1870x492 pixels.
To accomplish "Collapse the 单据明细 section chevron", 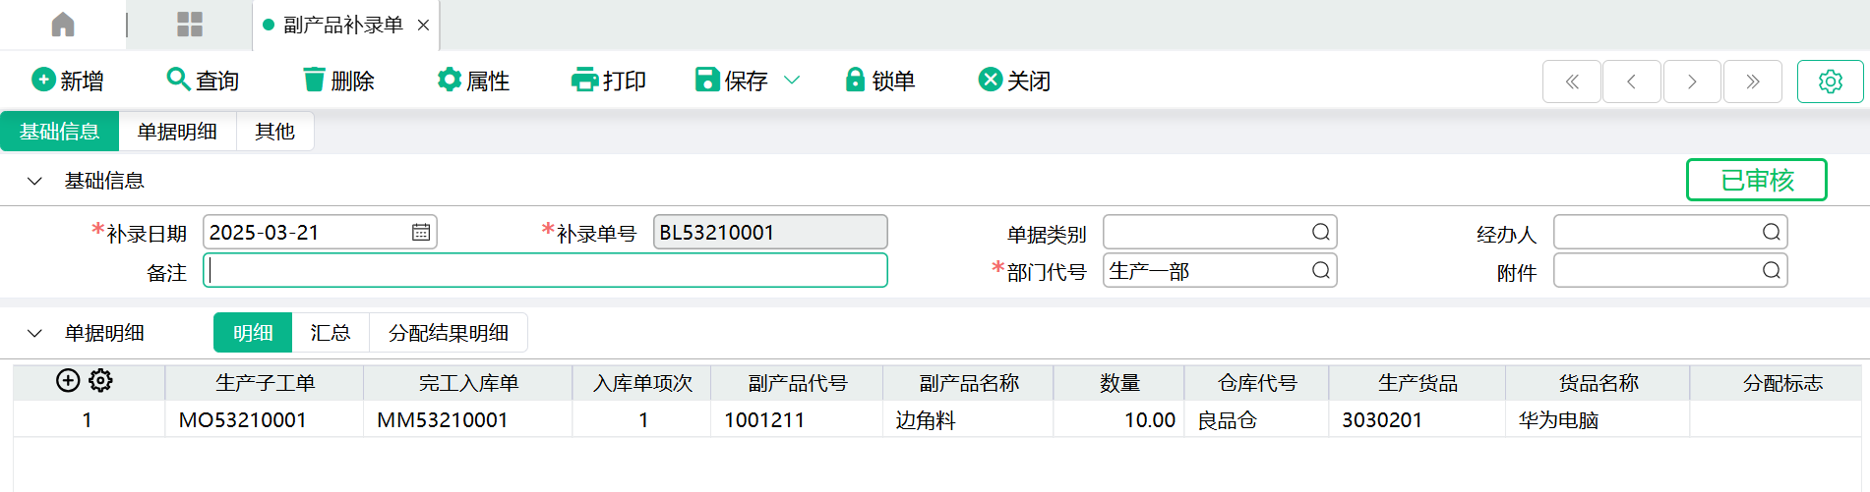I will point(34,333).
